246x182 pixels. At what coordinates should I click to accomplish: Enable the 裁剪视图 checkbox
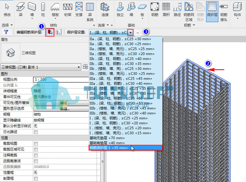36,144
